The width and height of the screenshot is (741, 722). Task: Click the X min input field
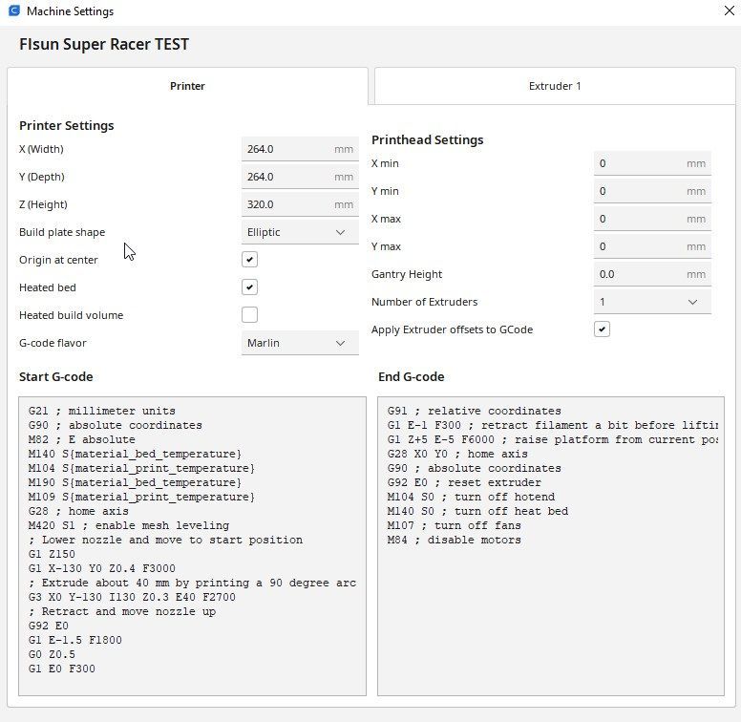[640, 163]
